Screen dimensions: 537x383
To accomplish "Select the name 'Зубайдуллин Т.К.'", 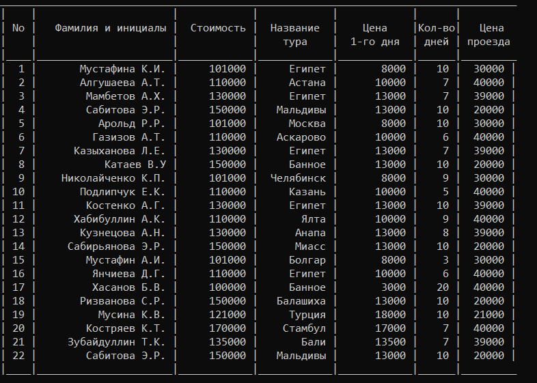I will (x=116, y=342).
